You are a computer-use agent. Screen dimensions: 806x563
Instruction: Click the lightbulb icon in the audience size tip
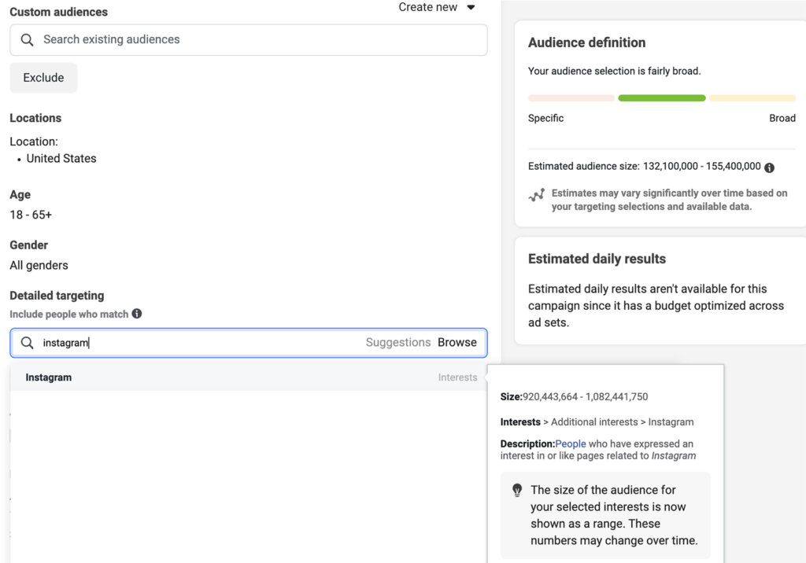pos(517,489)
